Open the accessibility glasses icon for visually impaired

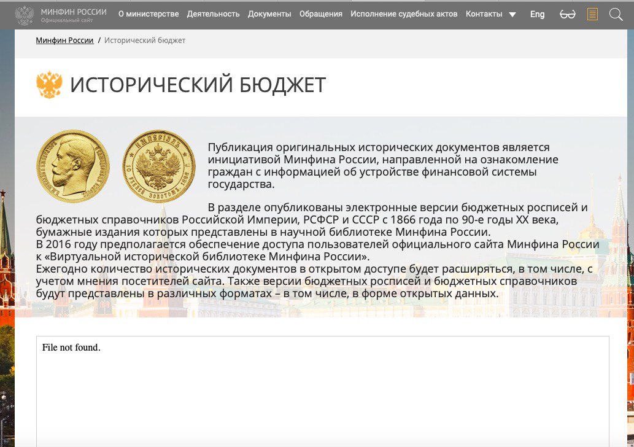[x=567, y=15]
